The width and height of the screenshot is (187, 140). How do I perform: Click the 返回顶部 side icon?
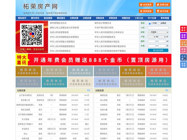183,65
